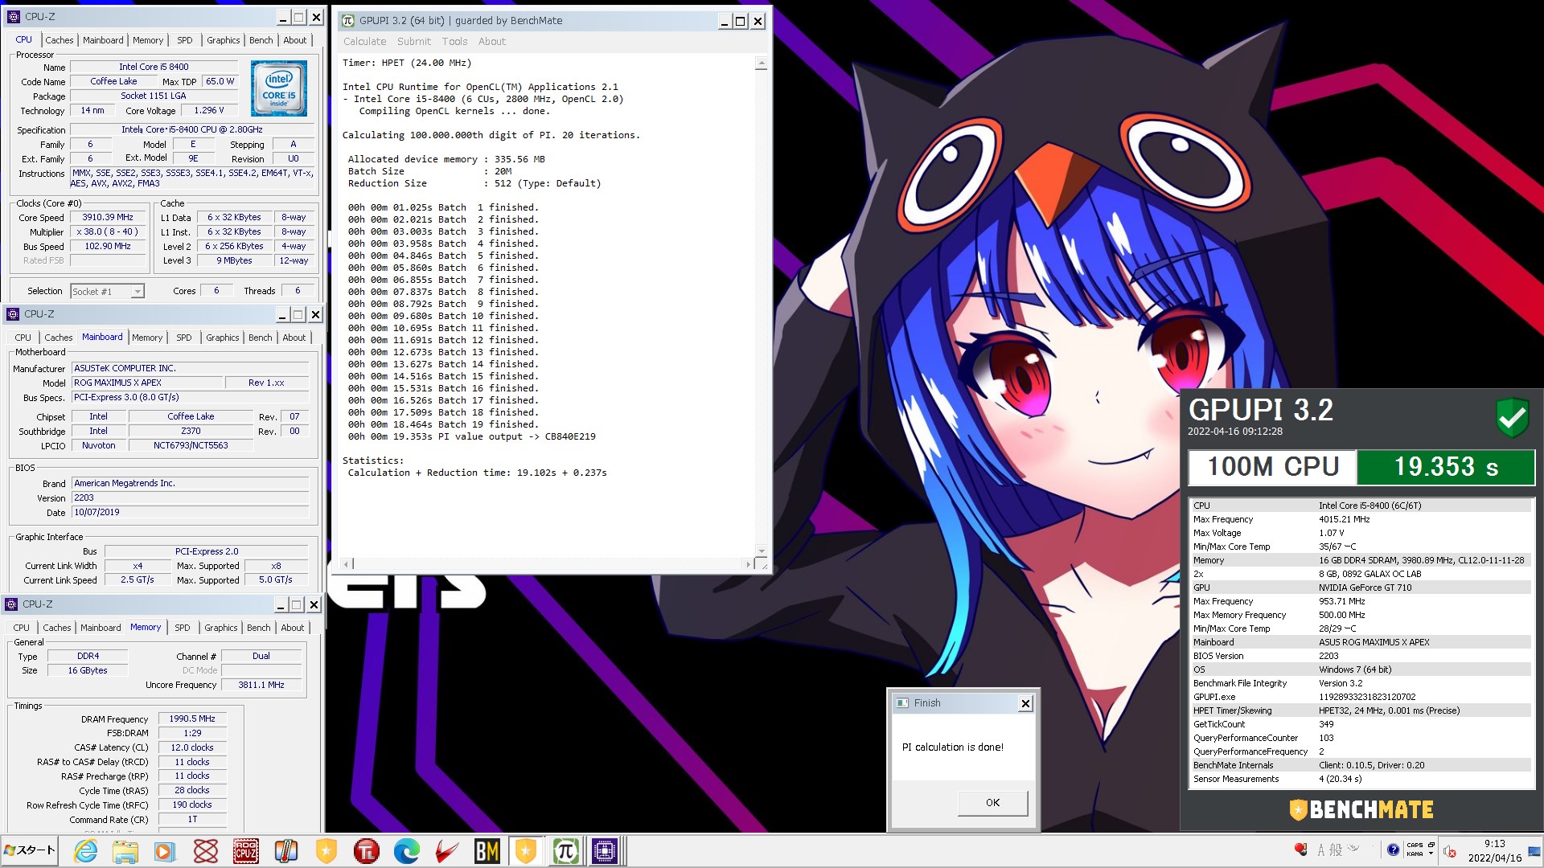Click the Show Desktop button at taskbar end
Image resolution: width=1544 pixels, height=868 pixels.
click(1535, 851)
